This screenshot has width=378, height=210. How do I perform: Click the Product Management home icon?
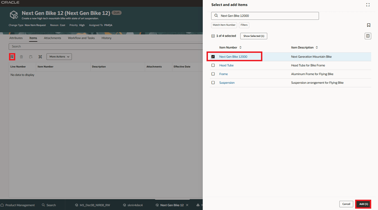tap(2, 205)
